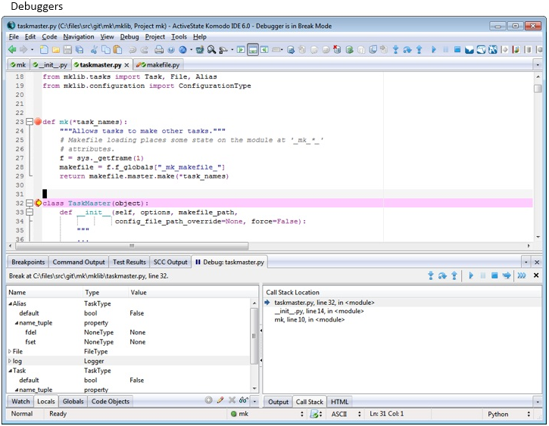Click Step In in the debug panel toolbar
The width and height of the screenshot is (549, 426).
431,275
